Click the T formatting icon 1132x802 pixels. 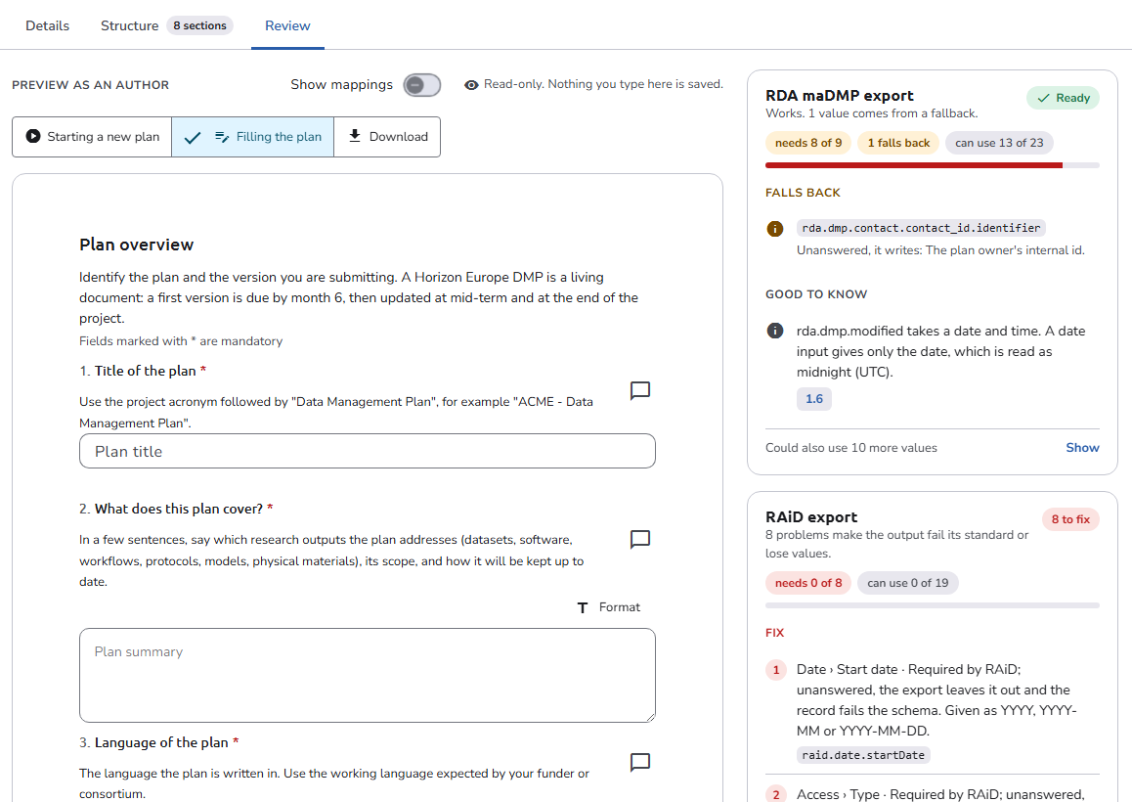point(583,607)
